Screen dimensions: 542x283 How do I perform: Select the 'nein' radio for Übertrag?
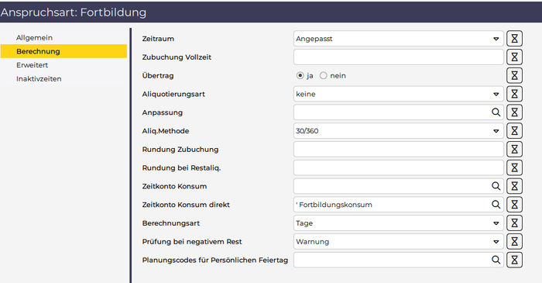[x=323, y=75]
